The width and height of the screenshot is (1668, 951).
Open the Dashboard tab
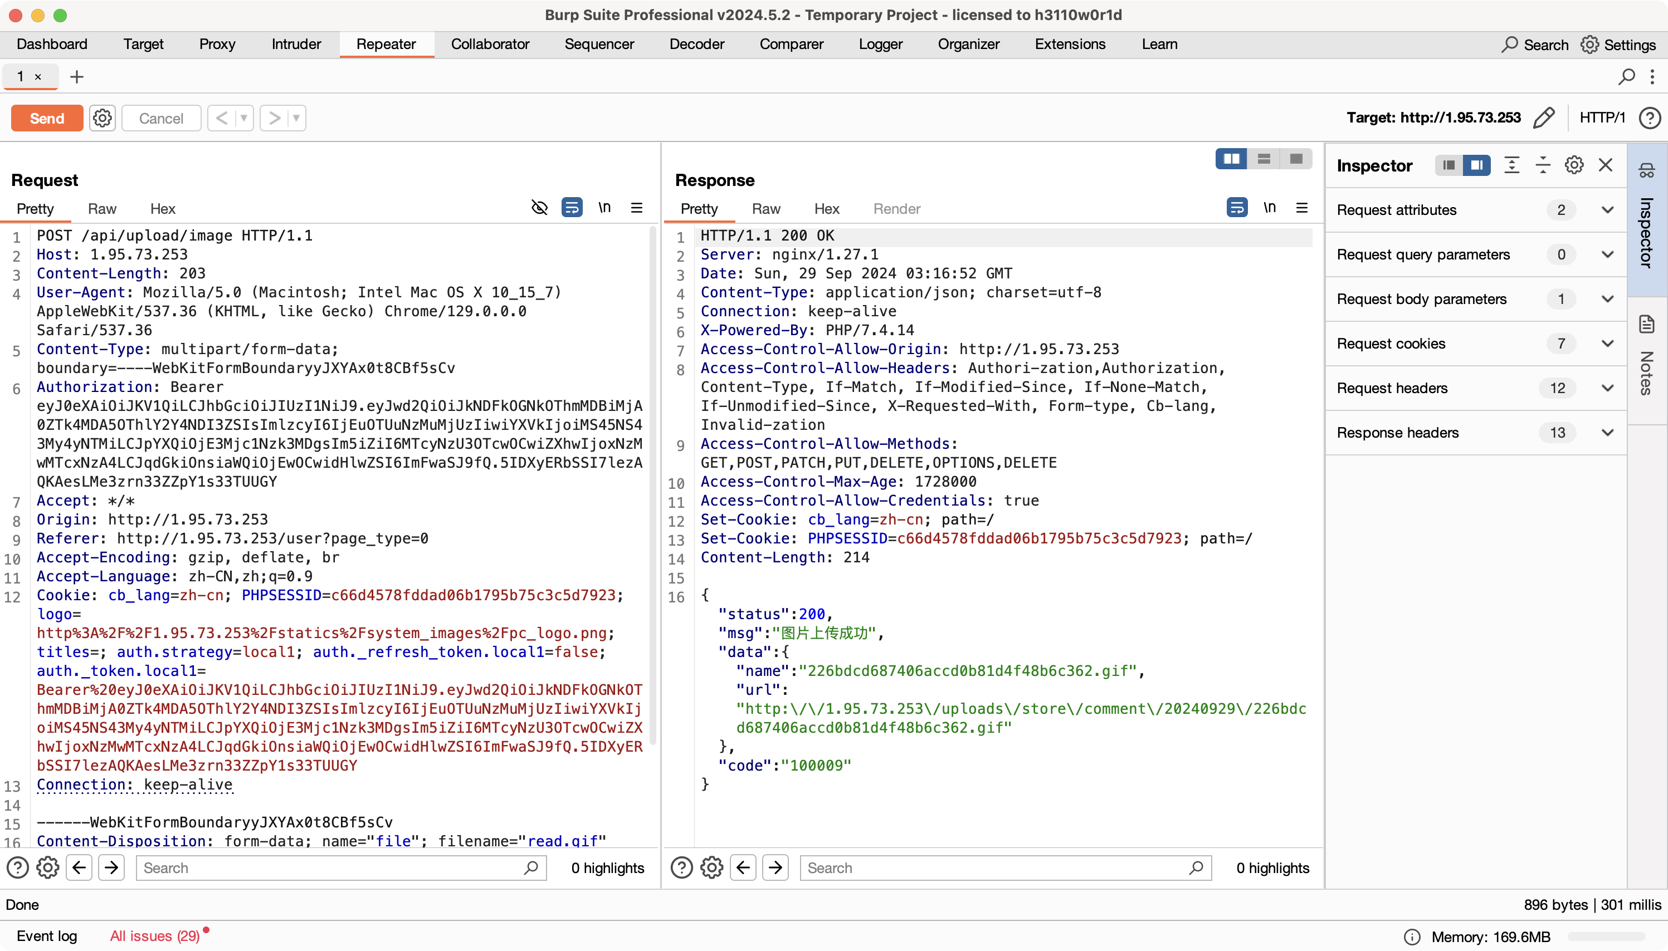click(52, 44)
